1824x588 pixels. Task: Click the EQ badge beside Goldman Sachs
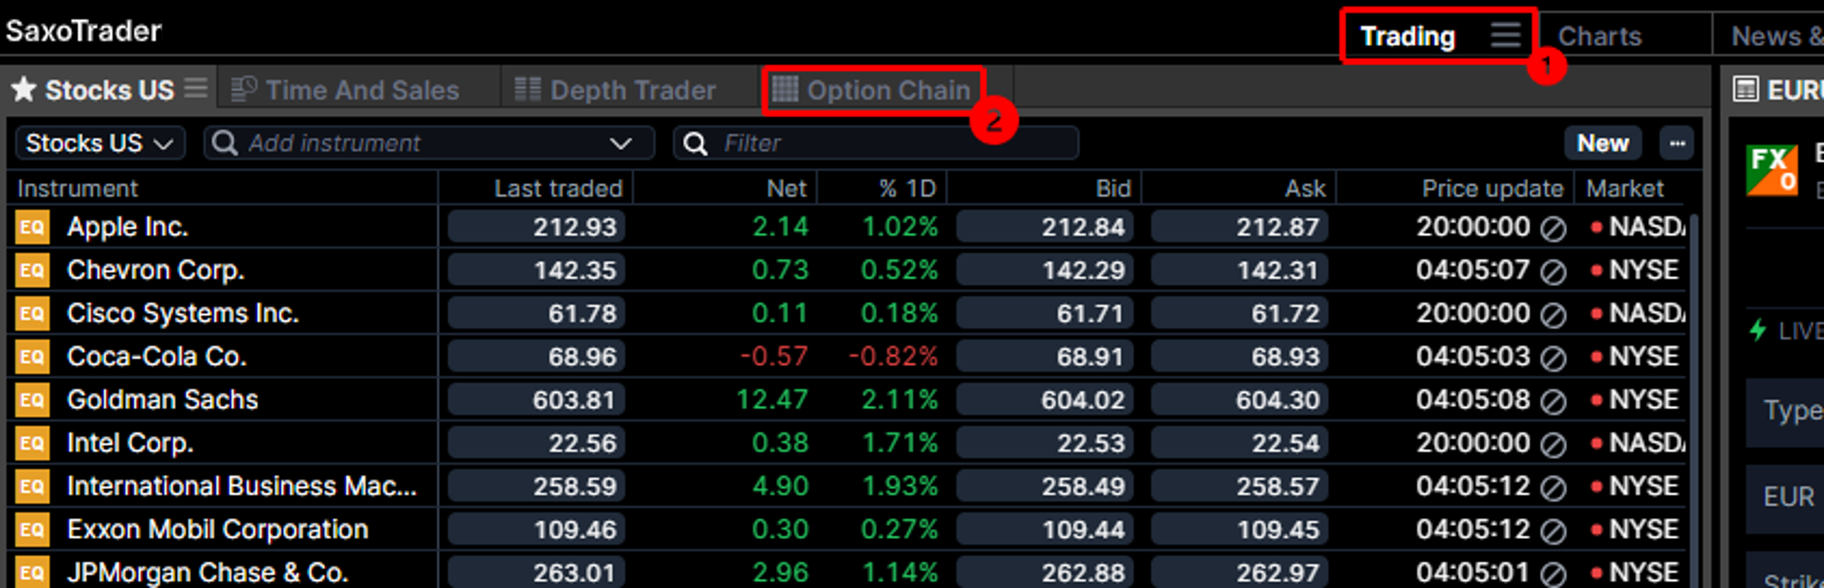coord(33,400)
